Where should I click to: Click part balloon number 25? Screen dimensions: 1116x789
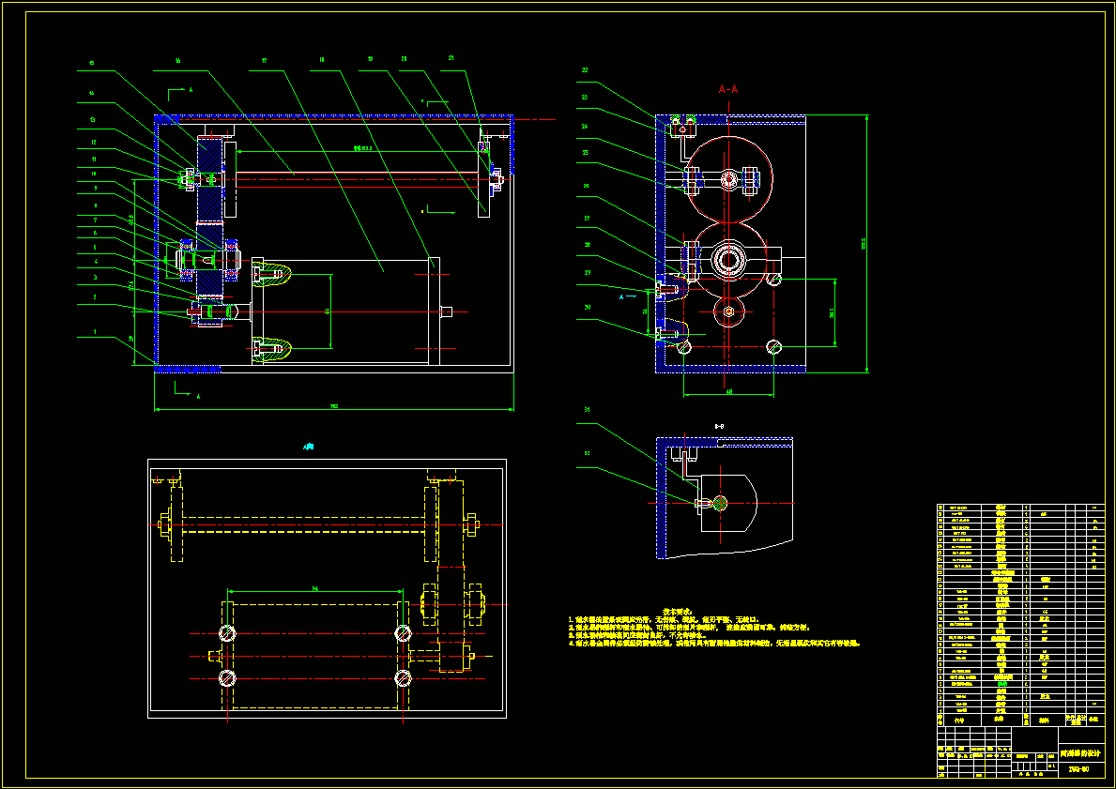[x=585, y=152]
